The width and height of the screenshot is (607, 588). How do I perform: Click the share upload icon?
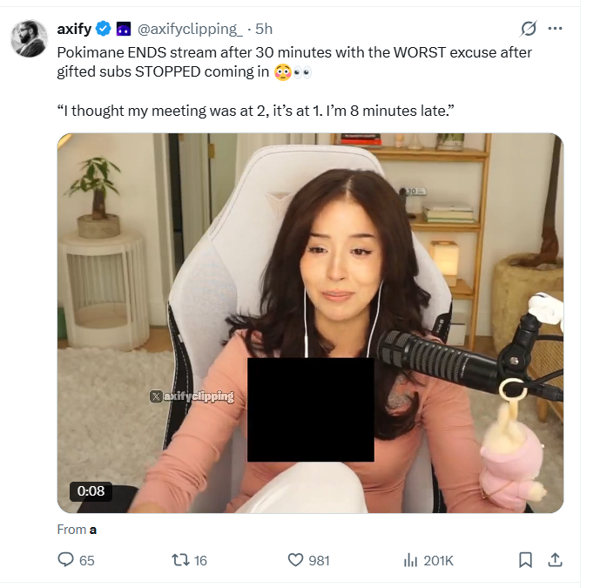tap(555, 560)
